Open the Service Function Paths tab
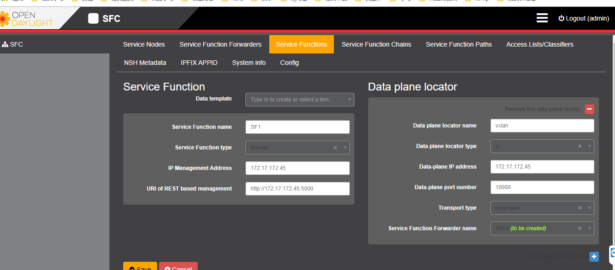 tap(459, 44)
